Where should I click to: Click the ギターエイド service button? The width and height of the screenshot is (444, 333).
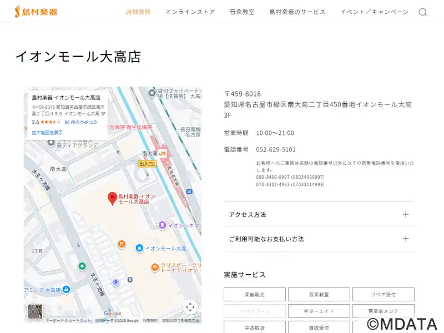click(x=319, y=311)
